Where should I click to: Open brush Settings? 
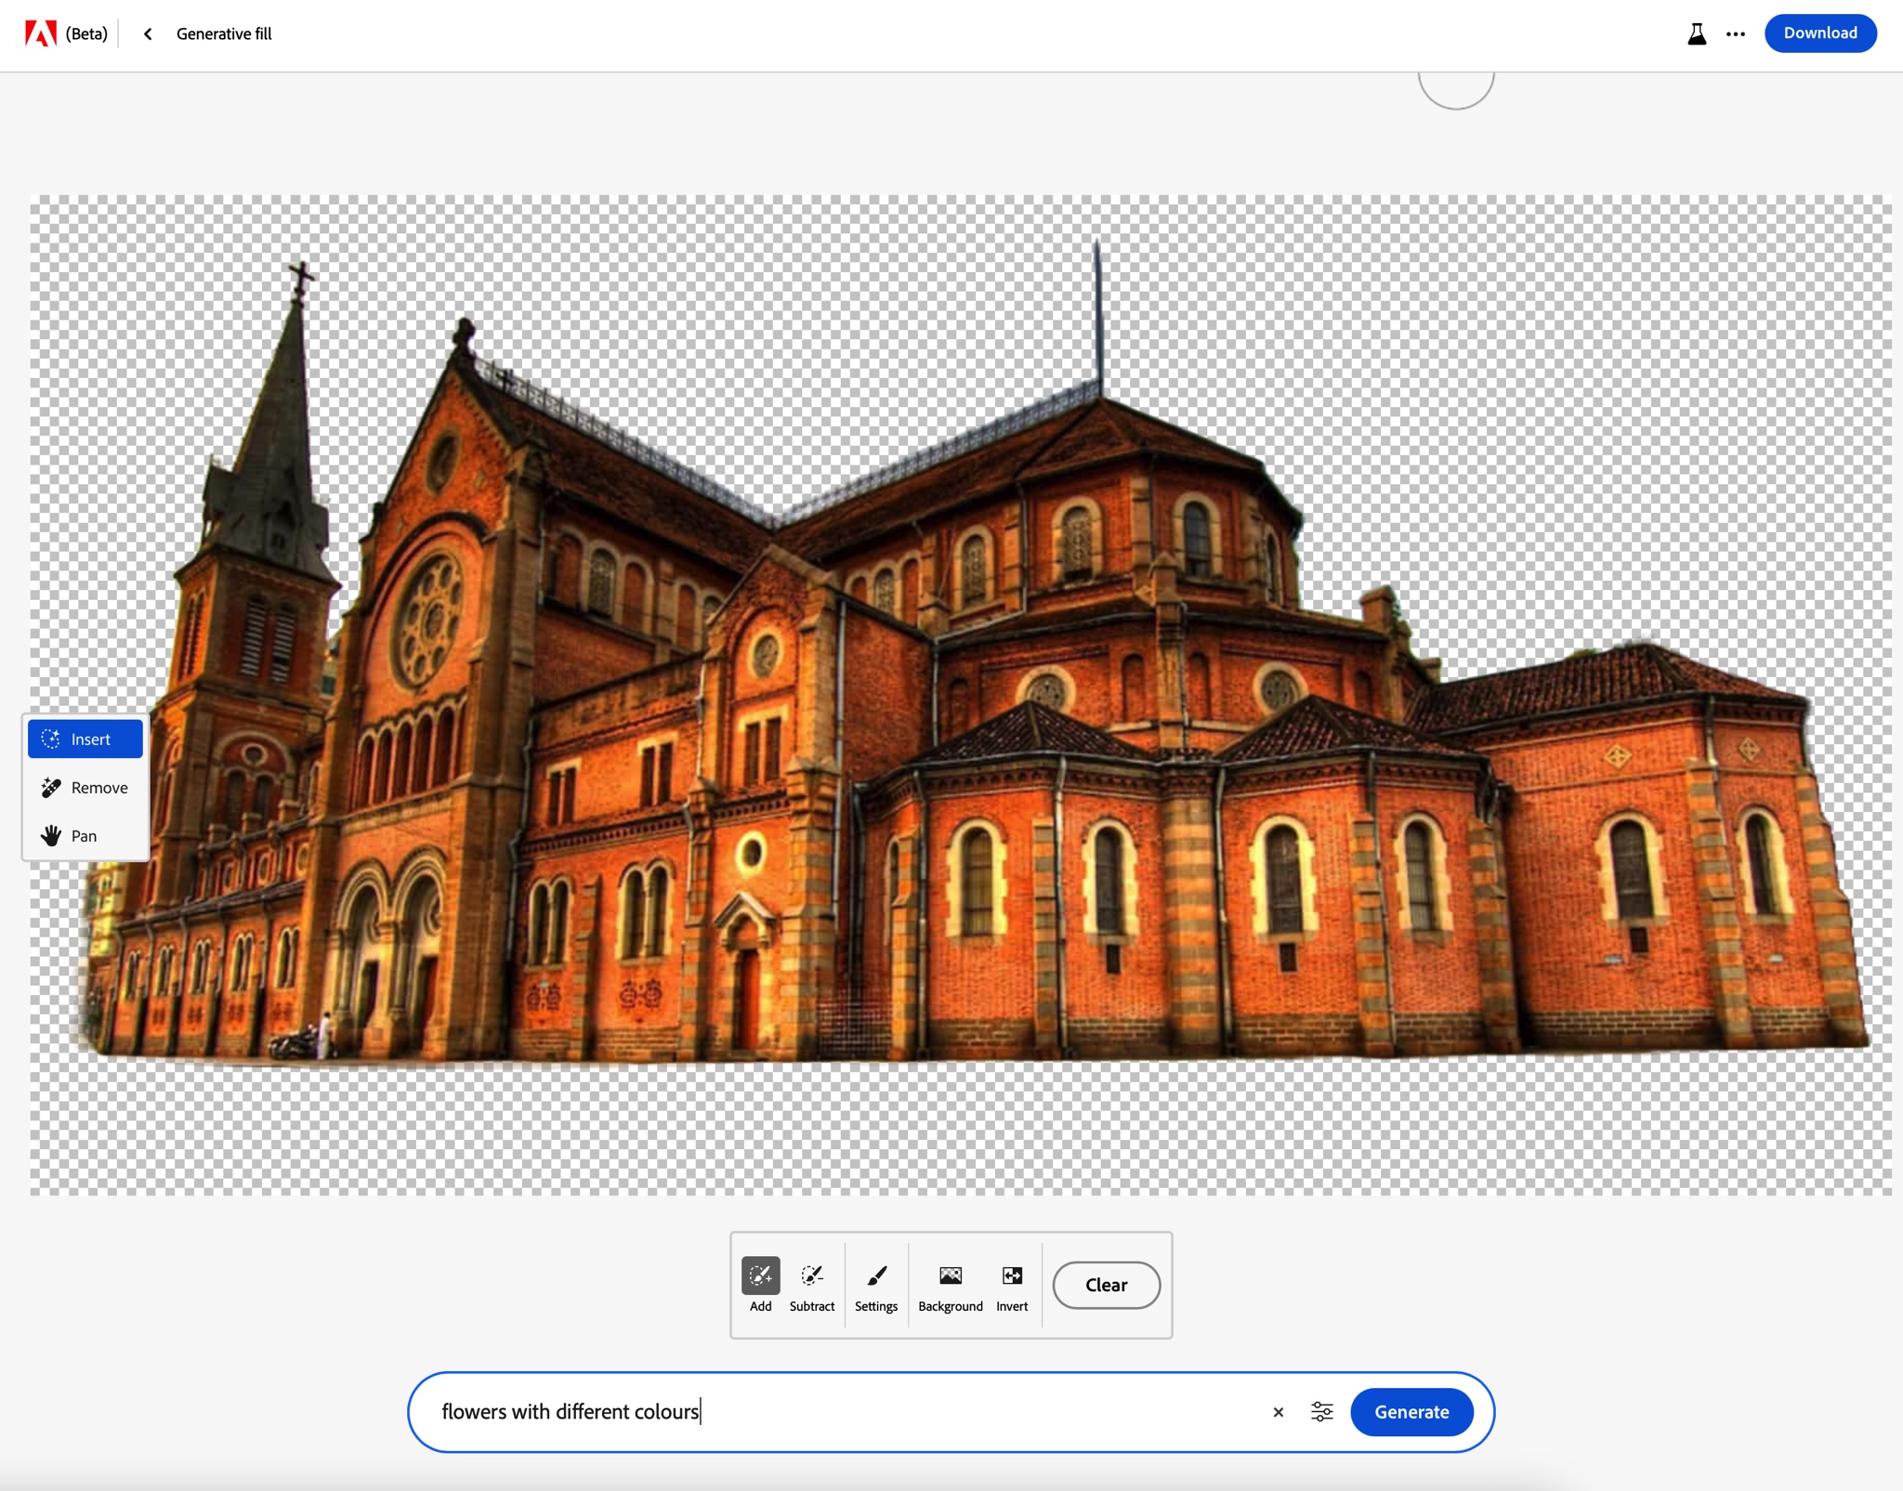tap(875, 1284)
